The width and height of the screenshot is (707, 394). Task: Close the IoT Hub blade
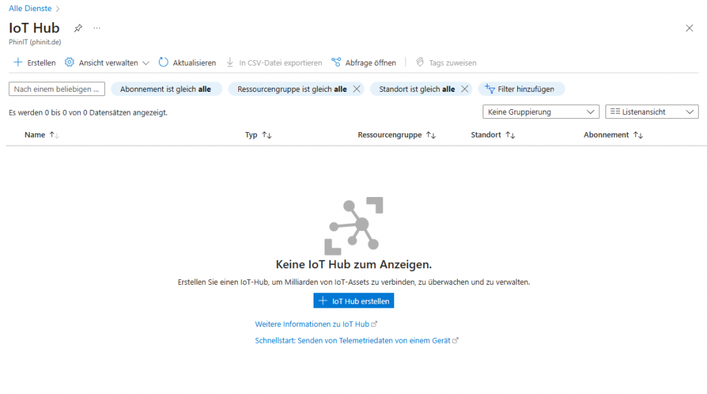690,28
